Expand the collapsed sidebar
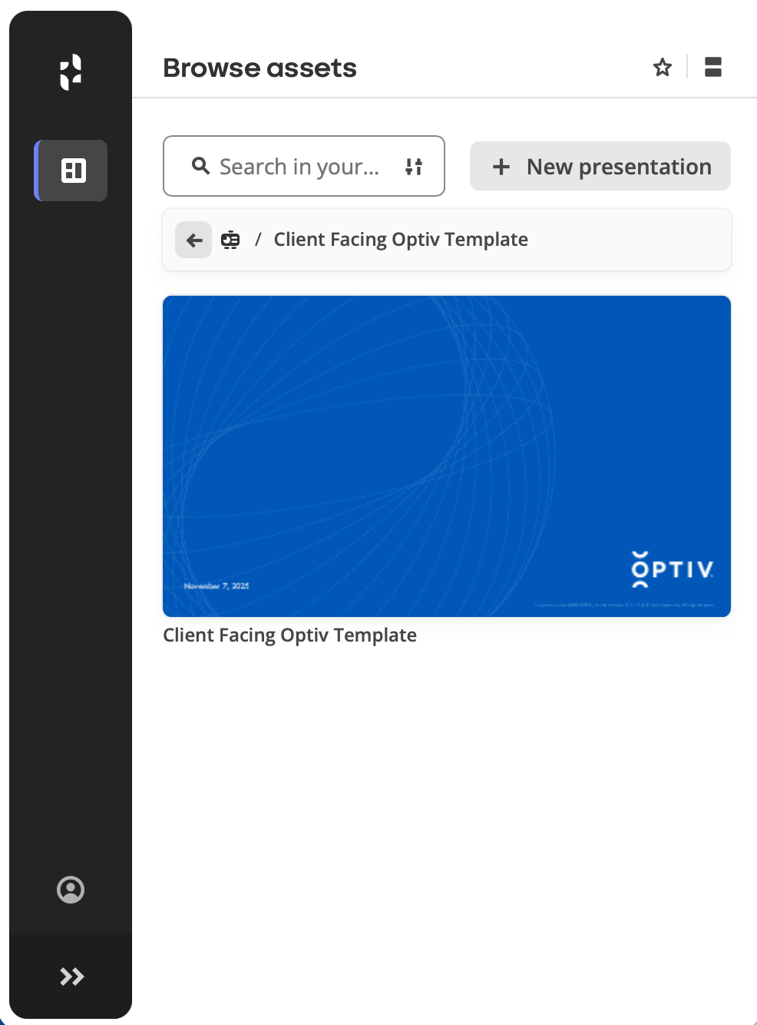This screenshot has width=757, height=1025. coord(71,977)
